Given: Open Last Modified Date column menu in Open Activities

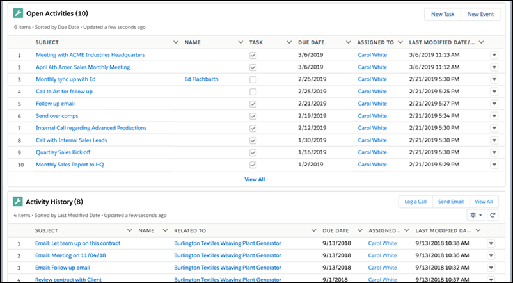Looking at the screenshot, I should pyautogui.click(x=481, y=42).
